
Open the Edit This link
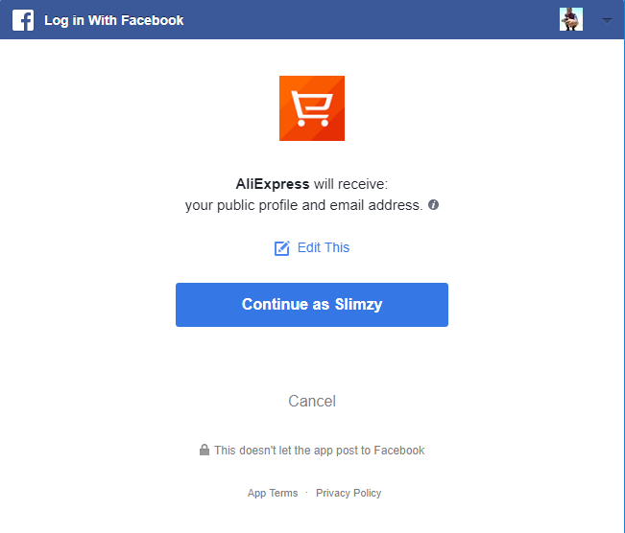(324, 247)
